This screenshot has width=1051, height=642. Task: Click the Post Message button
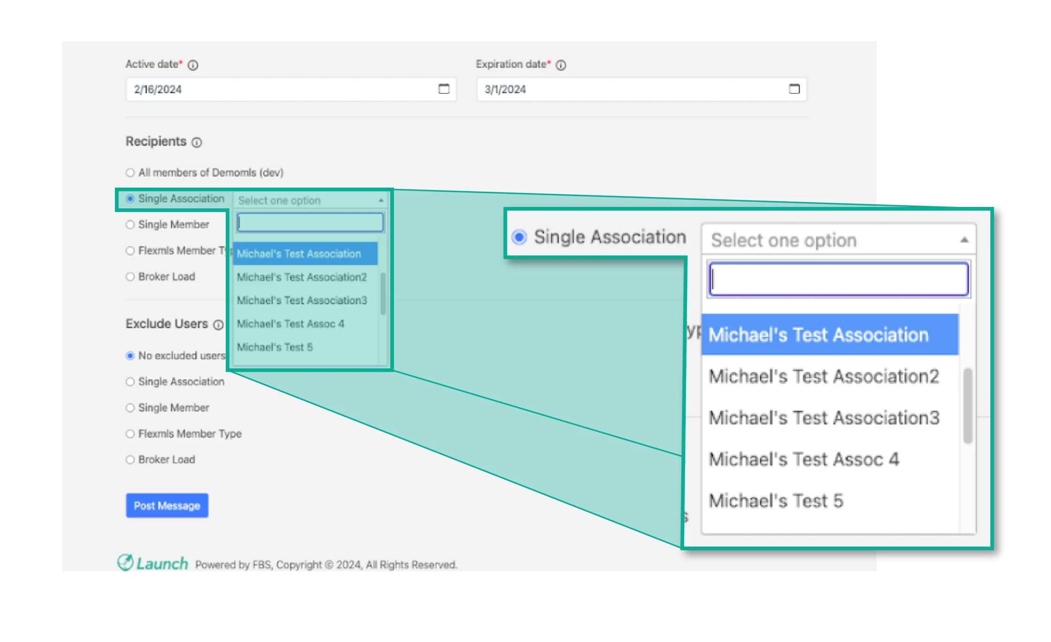[167, 505]
